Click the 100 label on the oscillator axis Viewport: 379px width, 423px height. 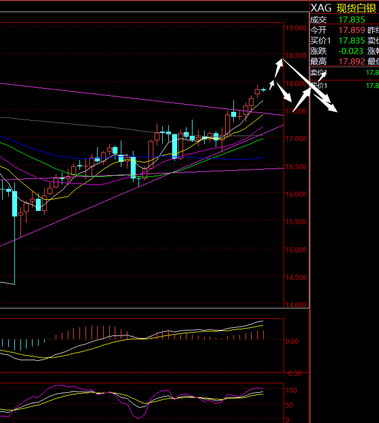coord(291,390)
